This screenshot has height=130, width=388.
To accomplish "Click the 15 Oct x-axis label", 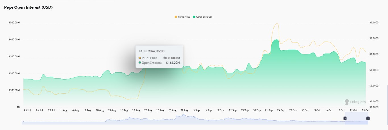I will tap(365, 110).
